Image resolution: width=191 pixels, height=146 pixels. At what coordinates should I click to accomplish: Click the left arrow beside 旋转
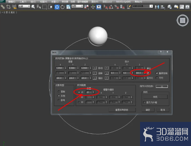click(94, 73)
